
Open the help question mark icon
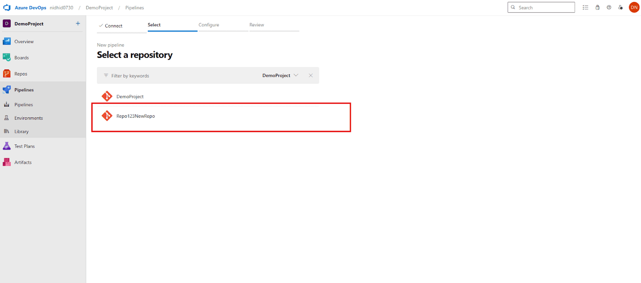[609, 7]
